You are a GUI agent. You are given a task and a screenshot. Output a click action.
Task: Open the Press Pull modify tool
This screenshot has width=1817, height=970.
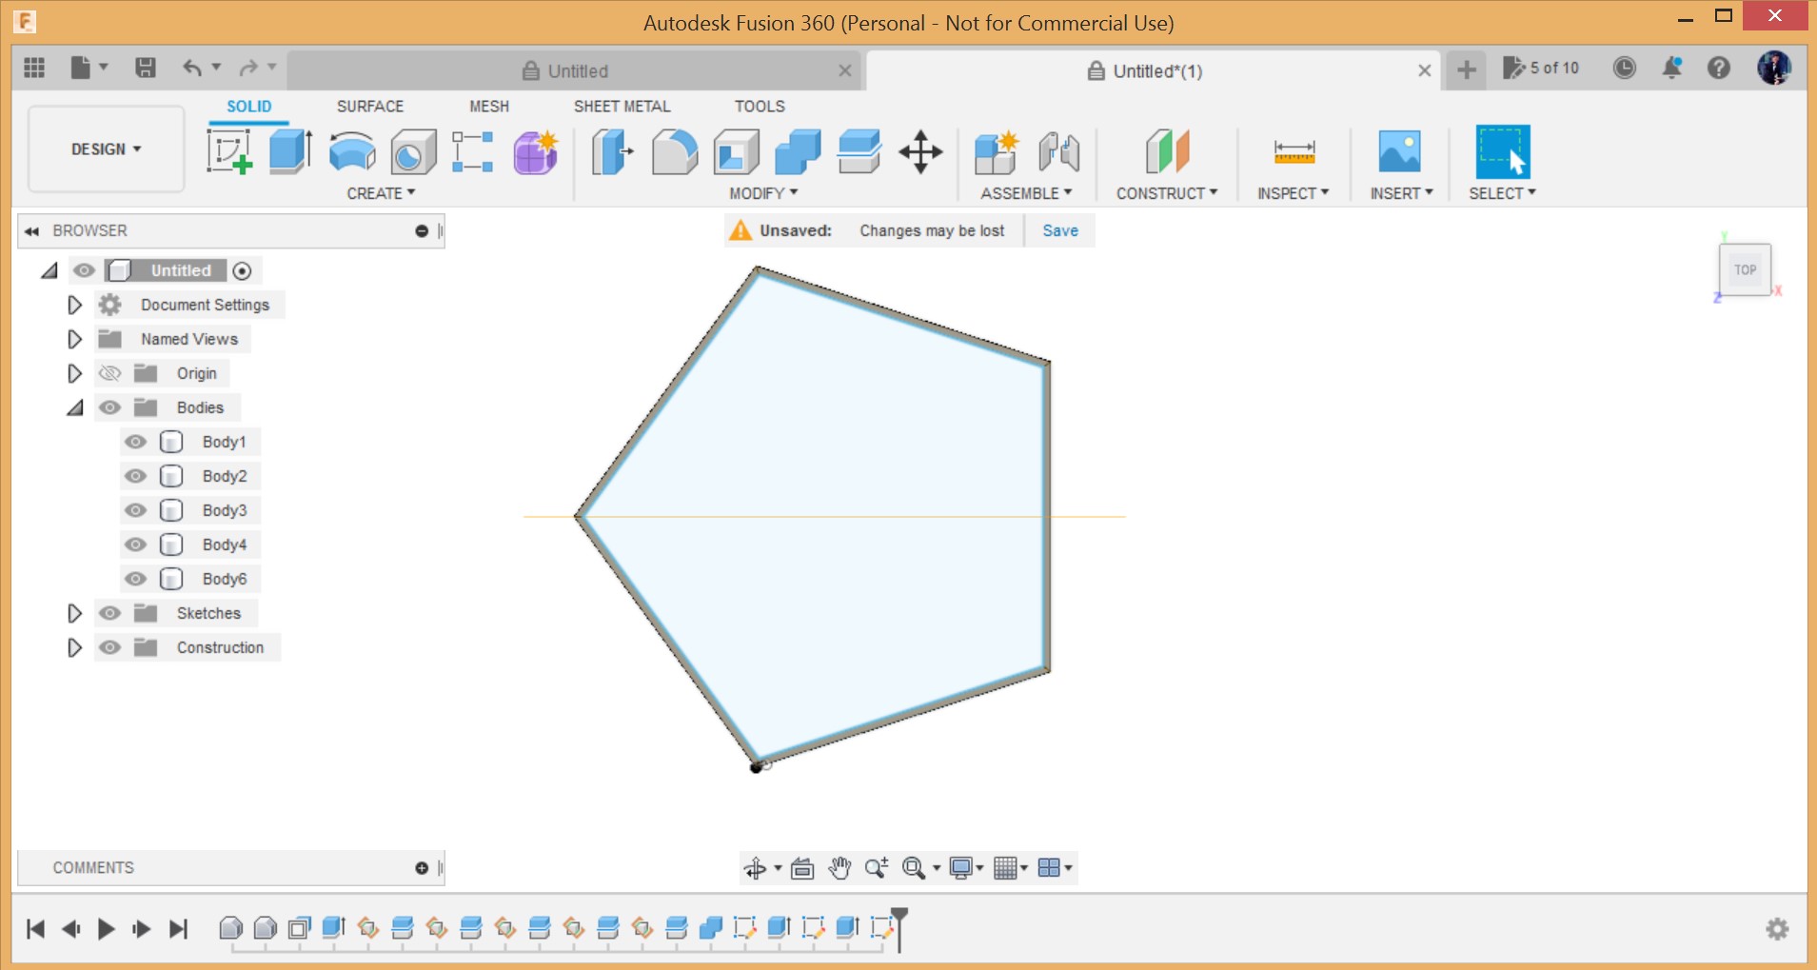tap(612, 152)
